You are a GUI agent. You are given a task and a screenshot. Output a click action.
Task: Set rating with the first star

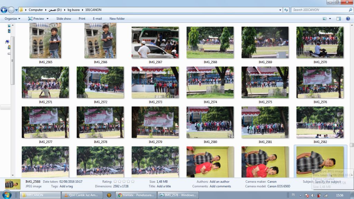115,181
